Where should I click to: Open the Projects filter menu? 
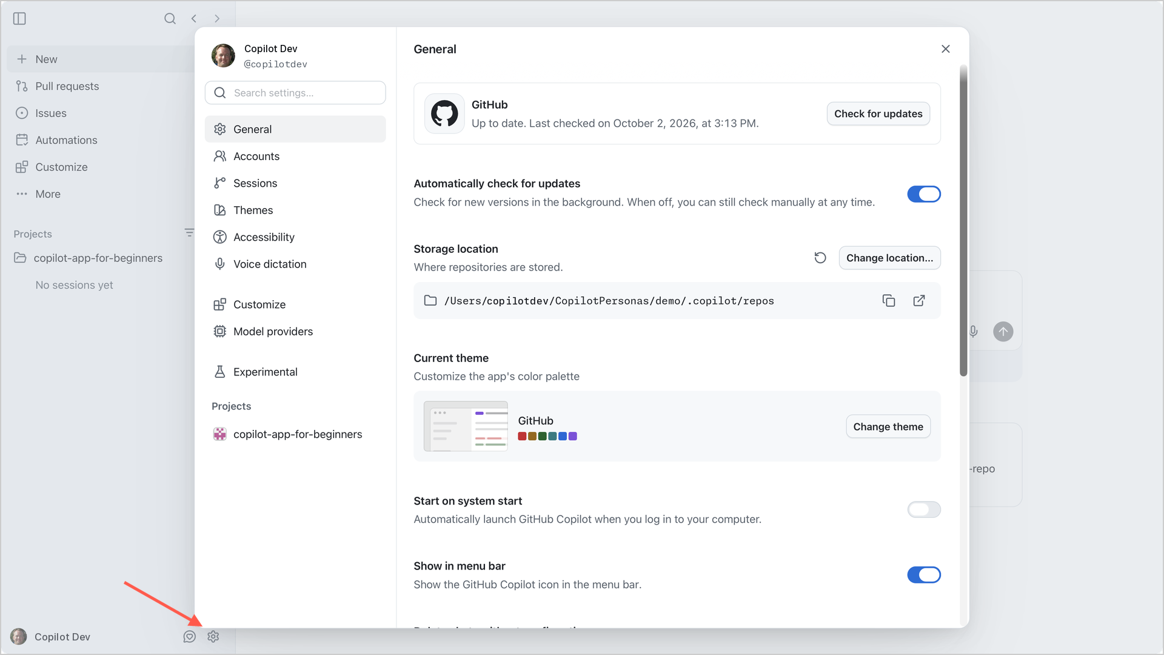point(189,233)
